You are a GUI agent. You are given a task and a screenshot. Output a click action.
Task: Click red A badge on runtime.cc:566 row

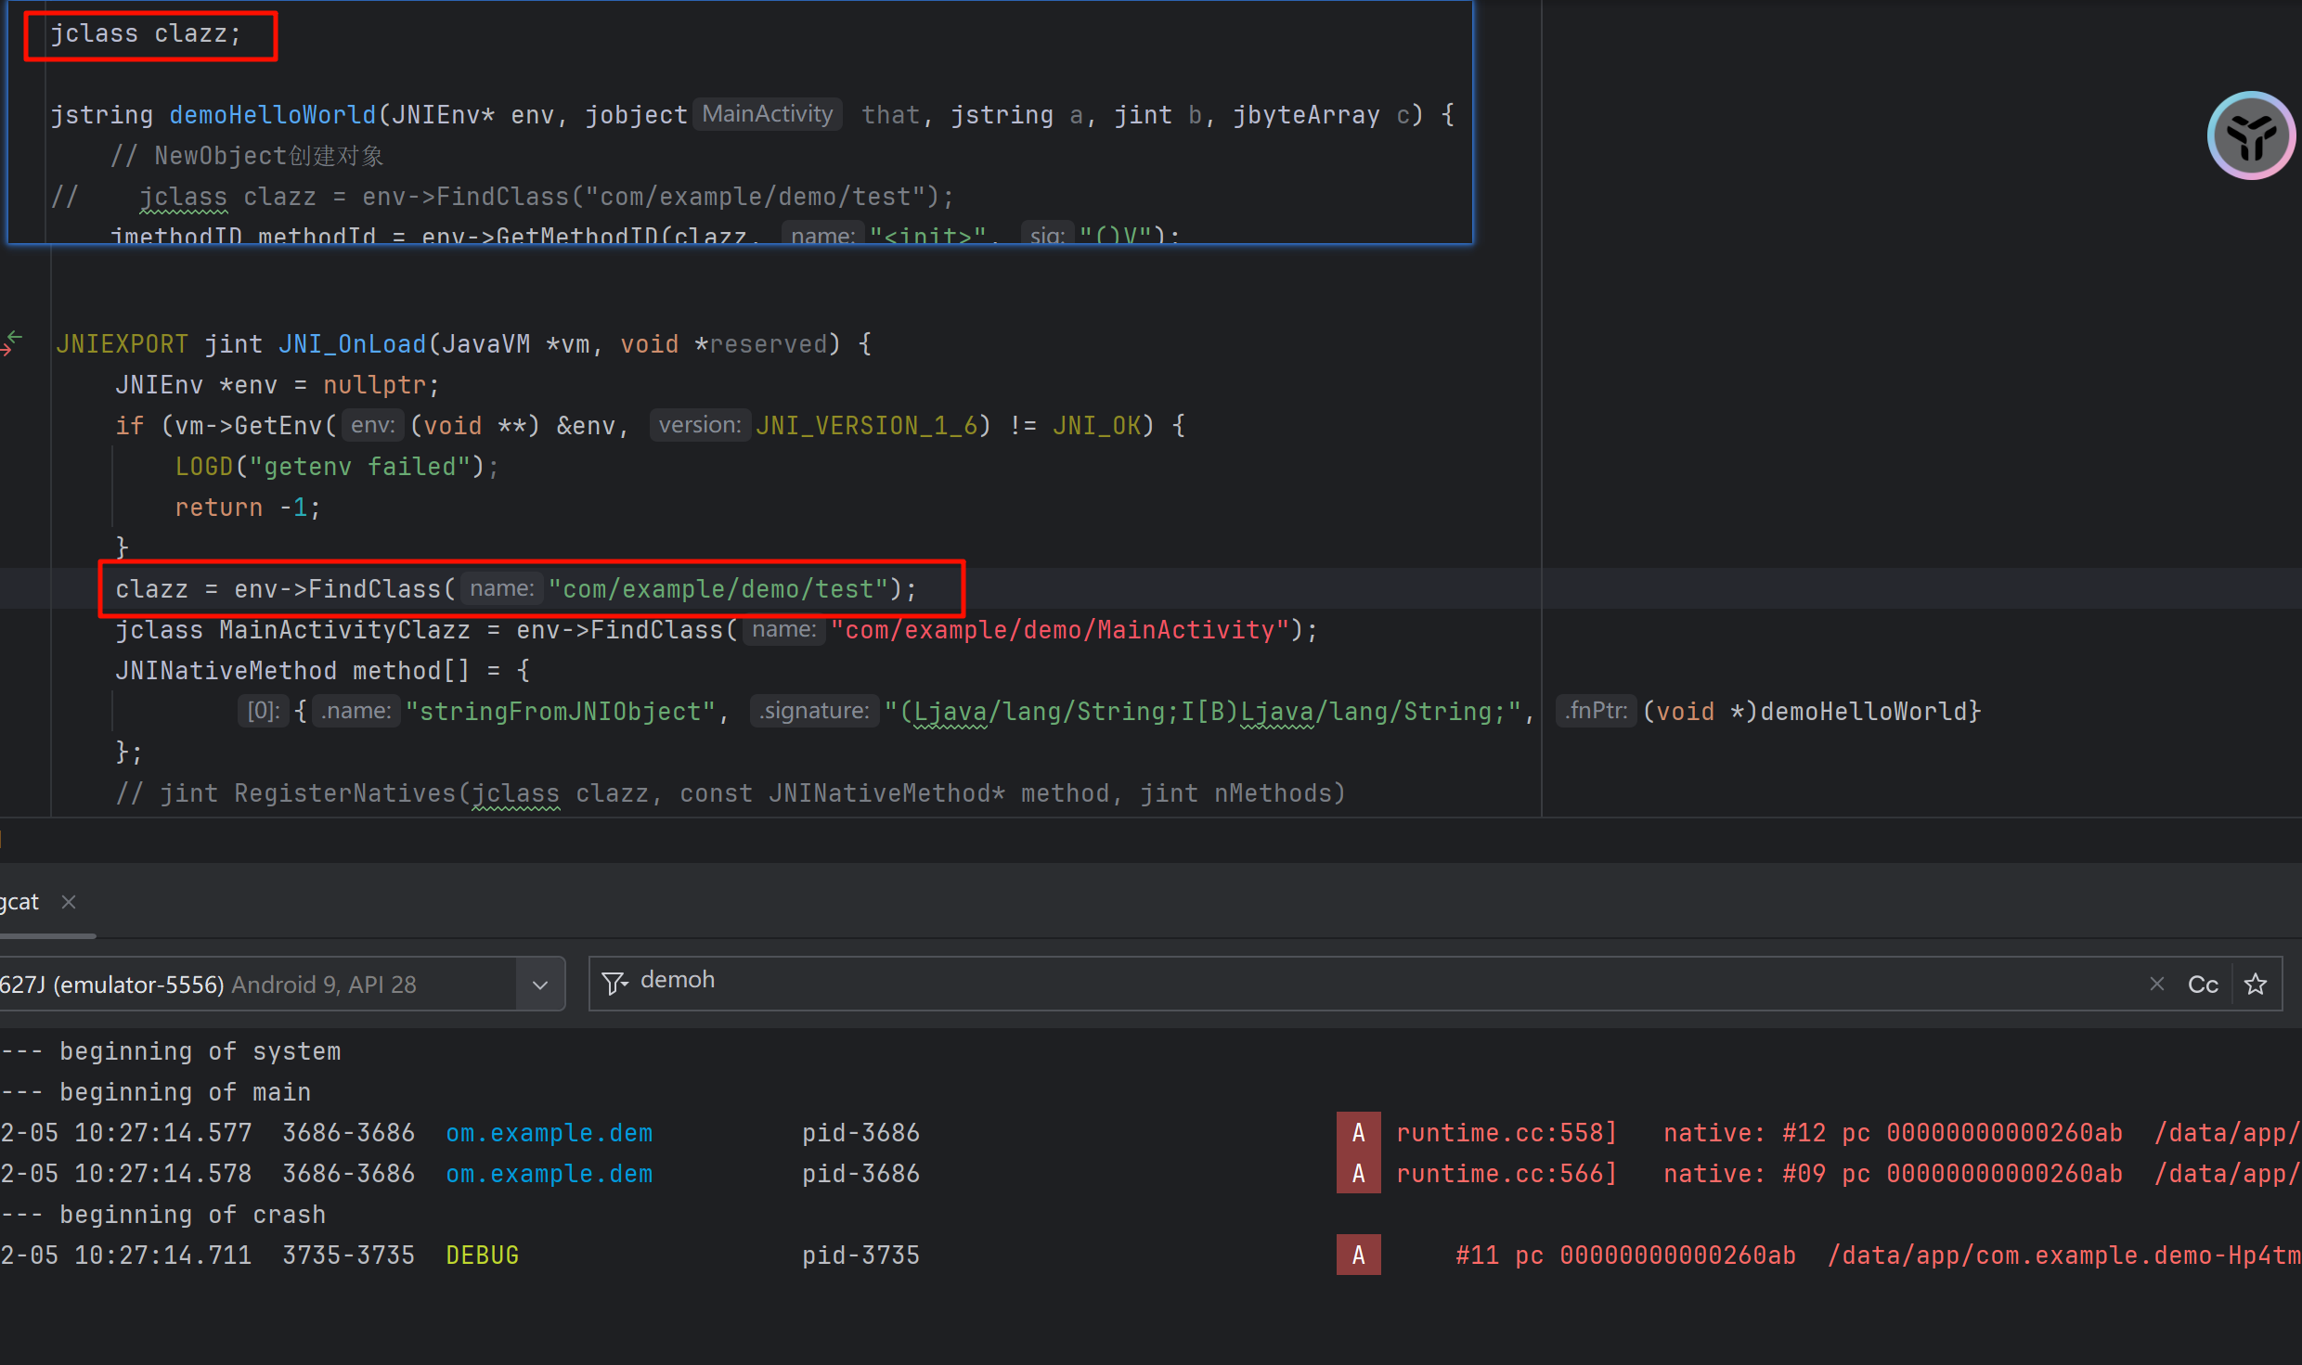[1358, 1174]
